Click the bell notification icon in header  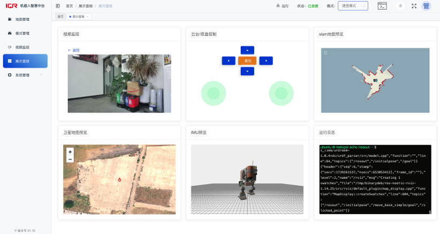tap(400, 6)
